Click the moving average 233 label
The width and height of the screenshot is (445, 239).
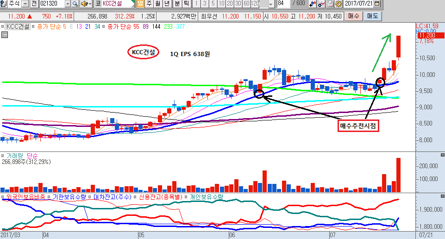click(x=168, y=27)
